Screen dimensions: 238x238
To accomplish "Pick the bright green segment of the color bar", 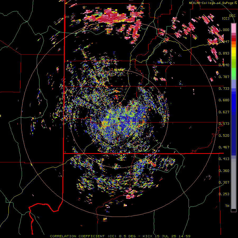I will coord(234,72).
